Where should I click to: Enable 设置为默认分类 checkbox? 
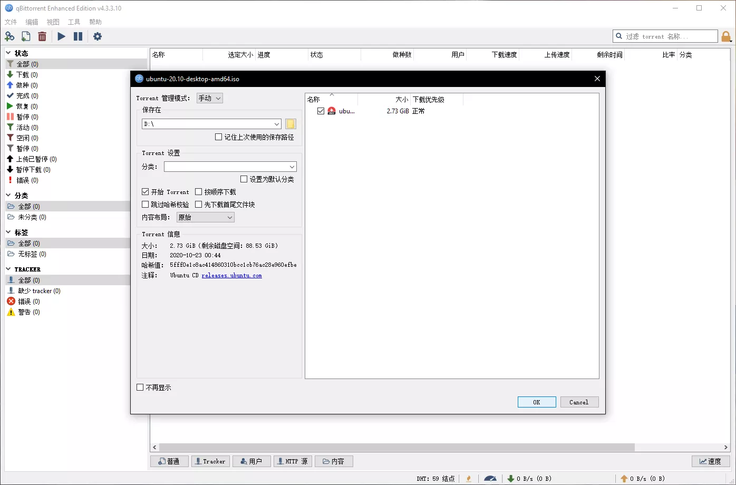(244, 179)
